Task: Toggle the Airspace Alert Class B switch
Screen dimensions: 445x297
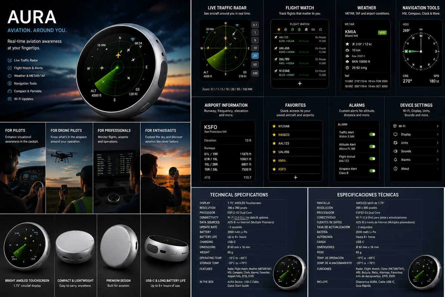Action: click(x=372, y=171)
